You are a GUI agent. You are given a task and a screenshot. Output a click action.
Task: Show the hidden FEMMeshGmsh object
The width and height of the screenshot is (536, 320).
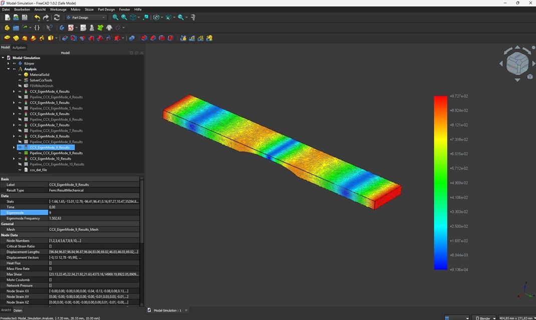(20, 86)
